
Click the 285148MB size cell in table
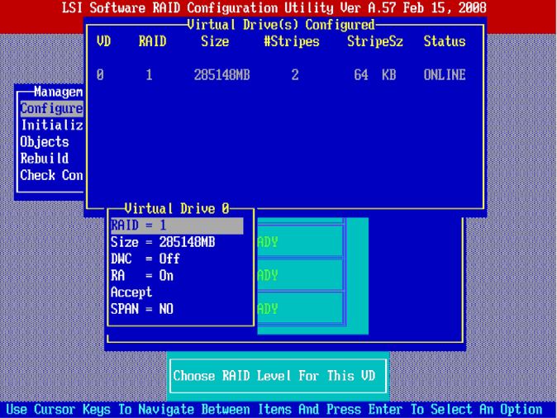click(222, 75)
